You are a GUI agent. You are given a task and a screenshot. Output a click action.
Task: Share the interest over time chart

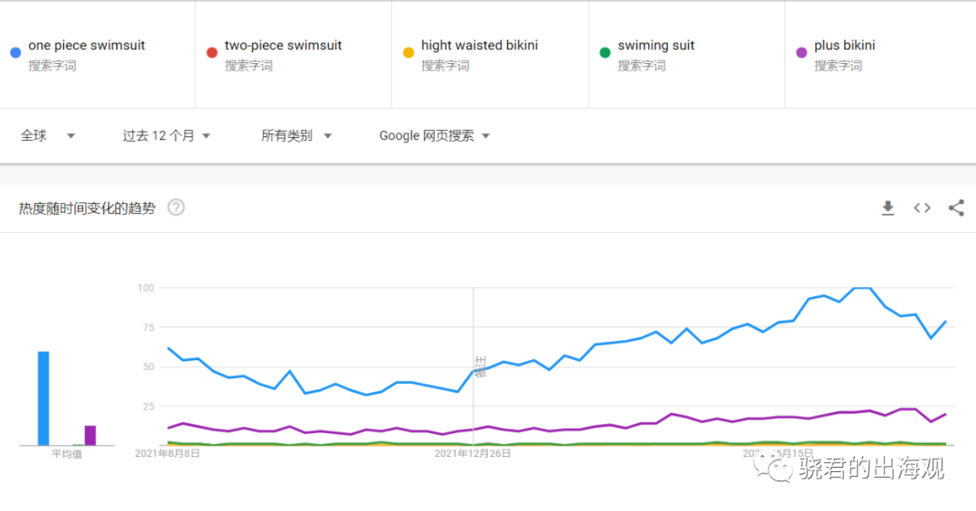tap(956, 209)
